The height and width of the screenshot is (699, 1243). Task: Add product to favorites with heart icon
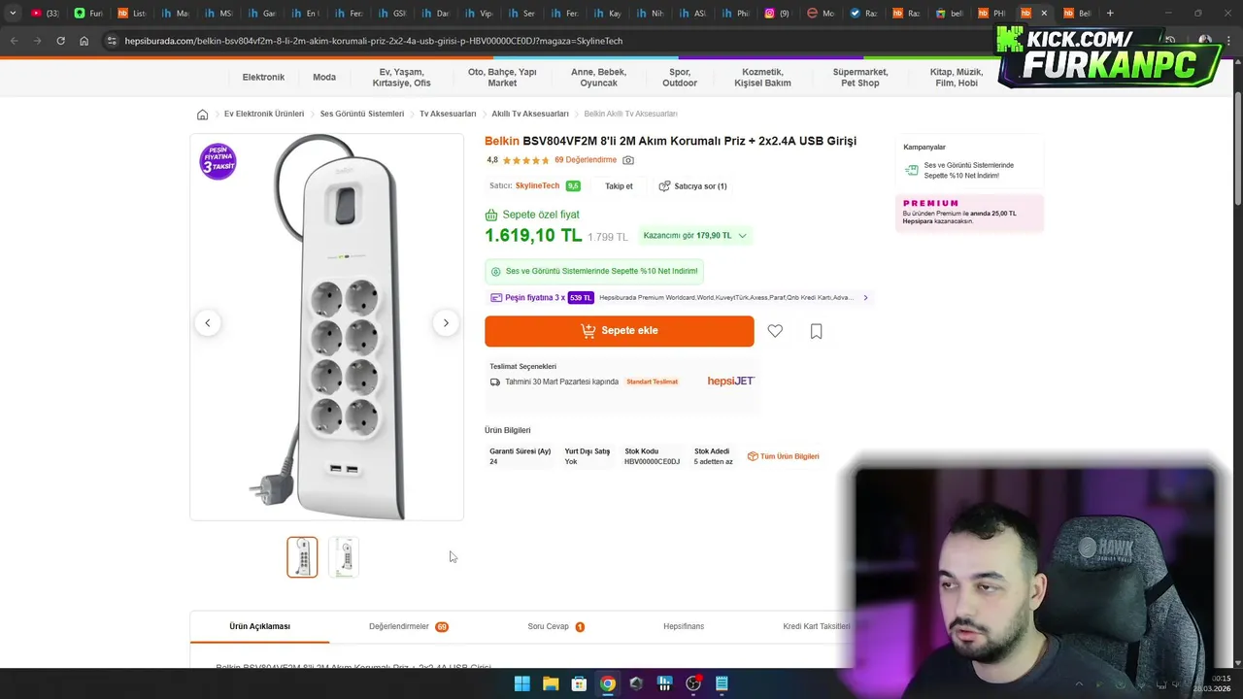tap(775, 331)
